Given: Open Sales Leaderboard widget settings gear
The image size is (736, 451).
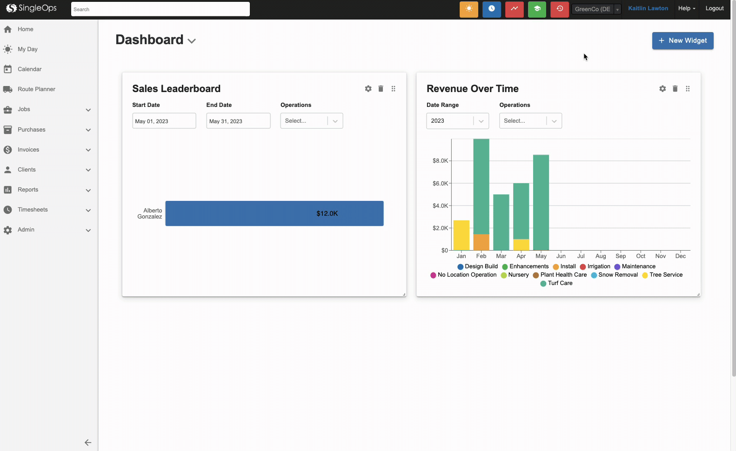Looking at the screenshot, I should (x=368, y=89).
